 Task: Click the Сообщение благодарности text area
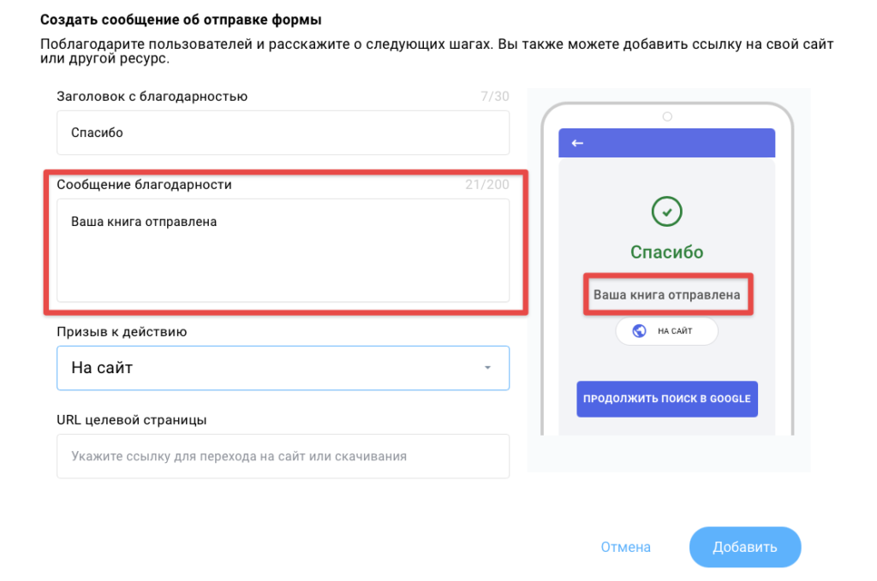[283, 250]
